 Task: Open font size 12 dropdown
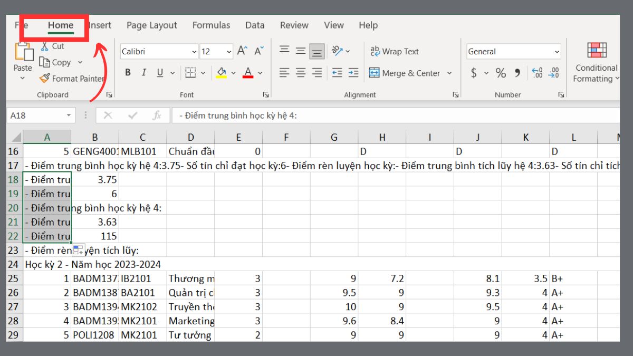[x=229, y=52]
